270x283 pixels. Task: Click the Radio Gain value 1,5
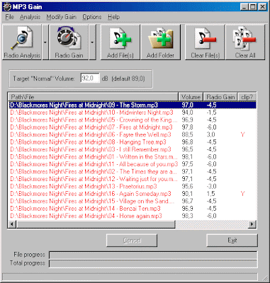tap(211, 194)
